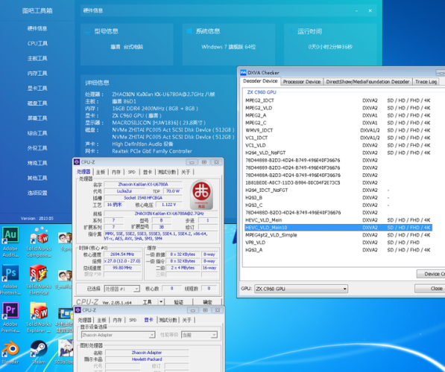Select the CPU工具 sidebar menu item
445x372 pixels.
tap(37, 43)
